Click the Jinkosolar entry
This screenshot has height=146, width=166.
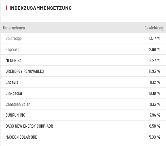tap(14, 93)
